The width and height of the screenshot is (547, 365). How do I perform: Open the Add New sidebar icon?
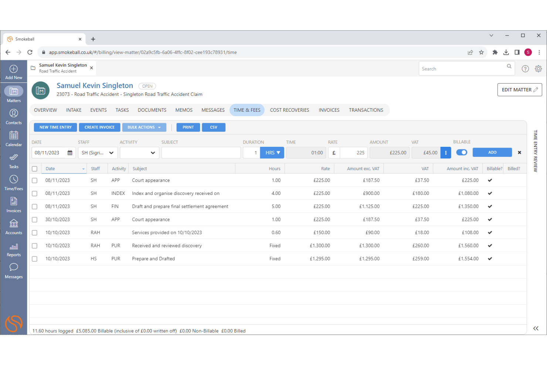coord(14,72)
